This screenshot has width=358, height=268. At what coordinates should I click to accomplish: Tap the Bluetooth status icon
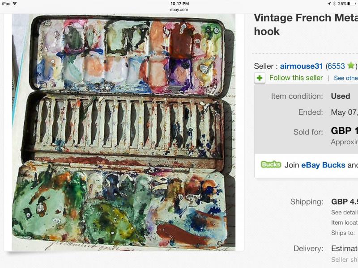pyautogui.click(x=334, y=4)
